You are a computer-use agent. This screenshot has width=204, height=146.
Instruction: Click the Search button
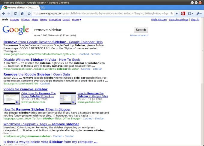(141, 30)
